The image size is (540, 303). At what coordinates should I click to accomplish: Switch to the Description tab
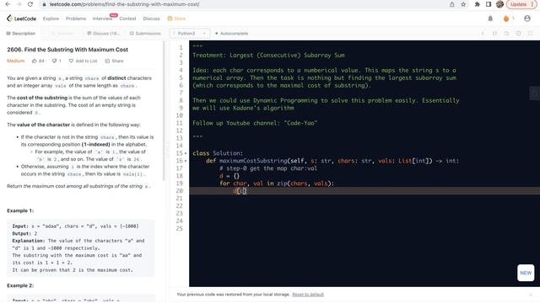[x=21, y=34]
